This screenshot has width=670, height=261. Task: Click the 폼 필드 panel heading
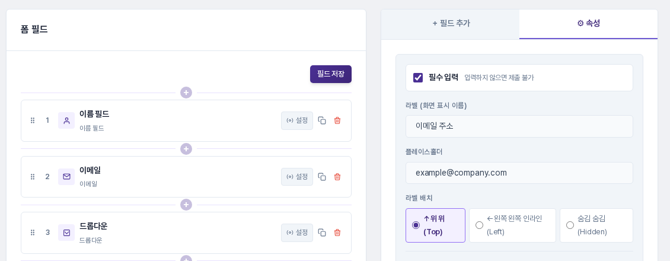click(x=34, y=30)
